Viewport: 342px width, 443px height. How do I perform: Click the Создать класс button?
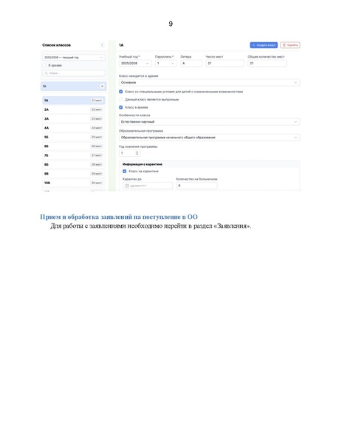click(x=264, y=45)
